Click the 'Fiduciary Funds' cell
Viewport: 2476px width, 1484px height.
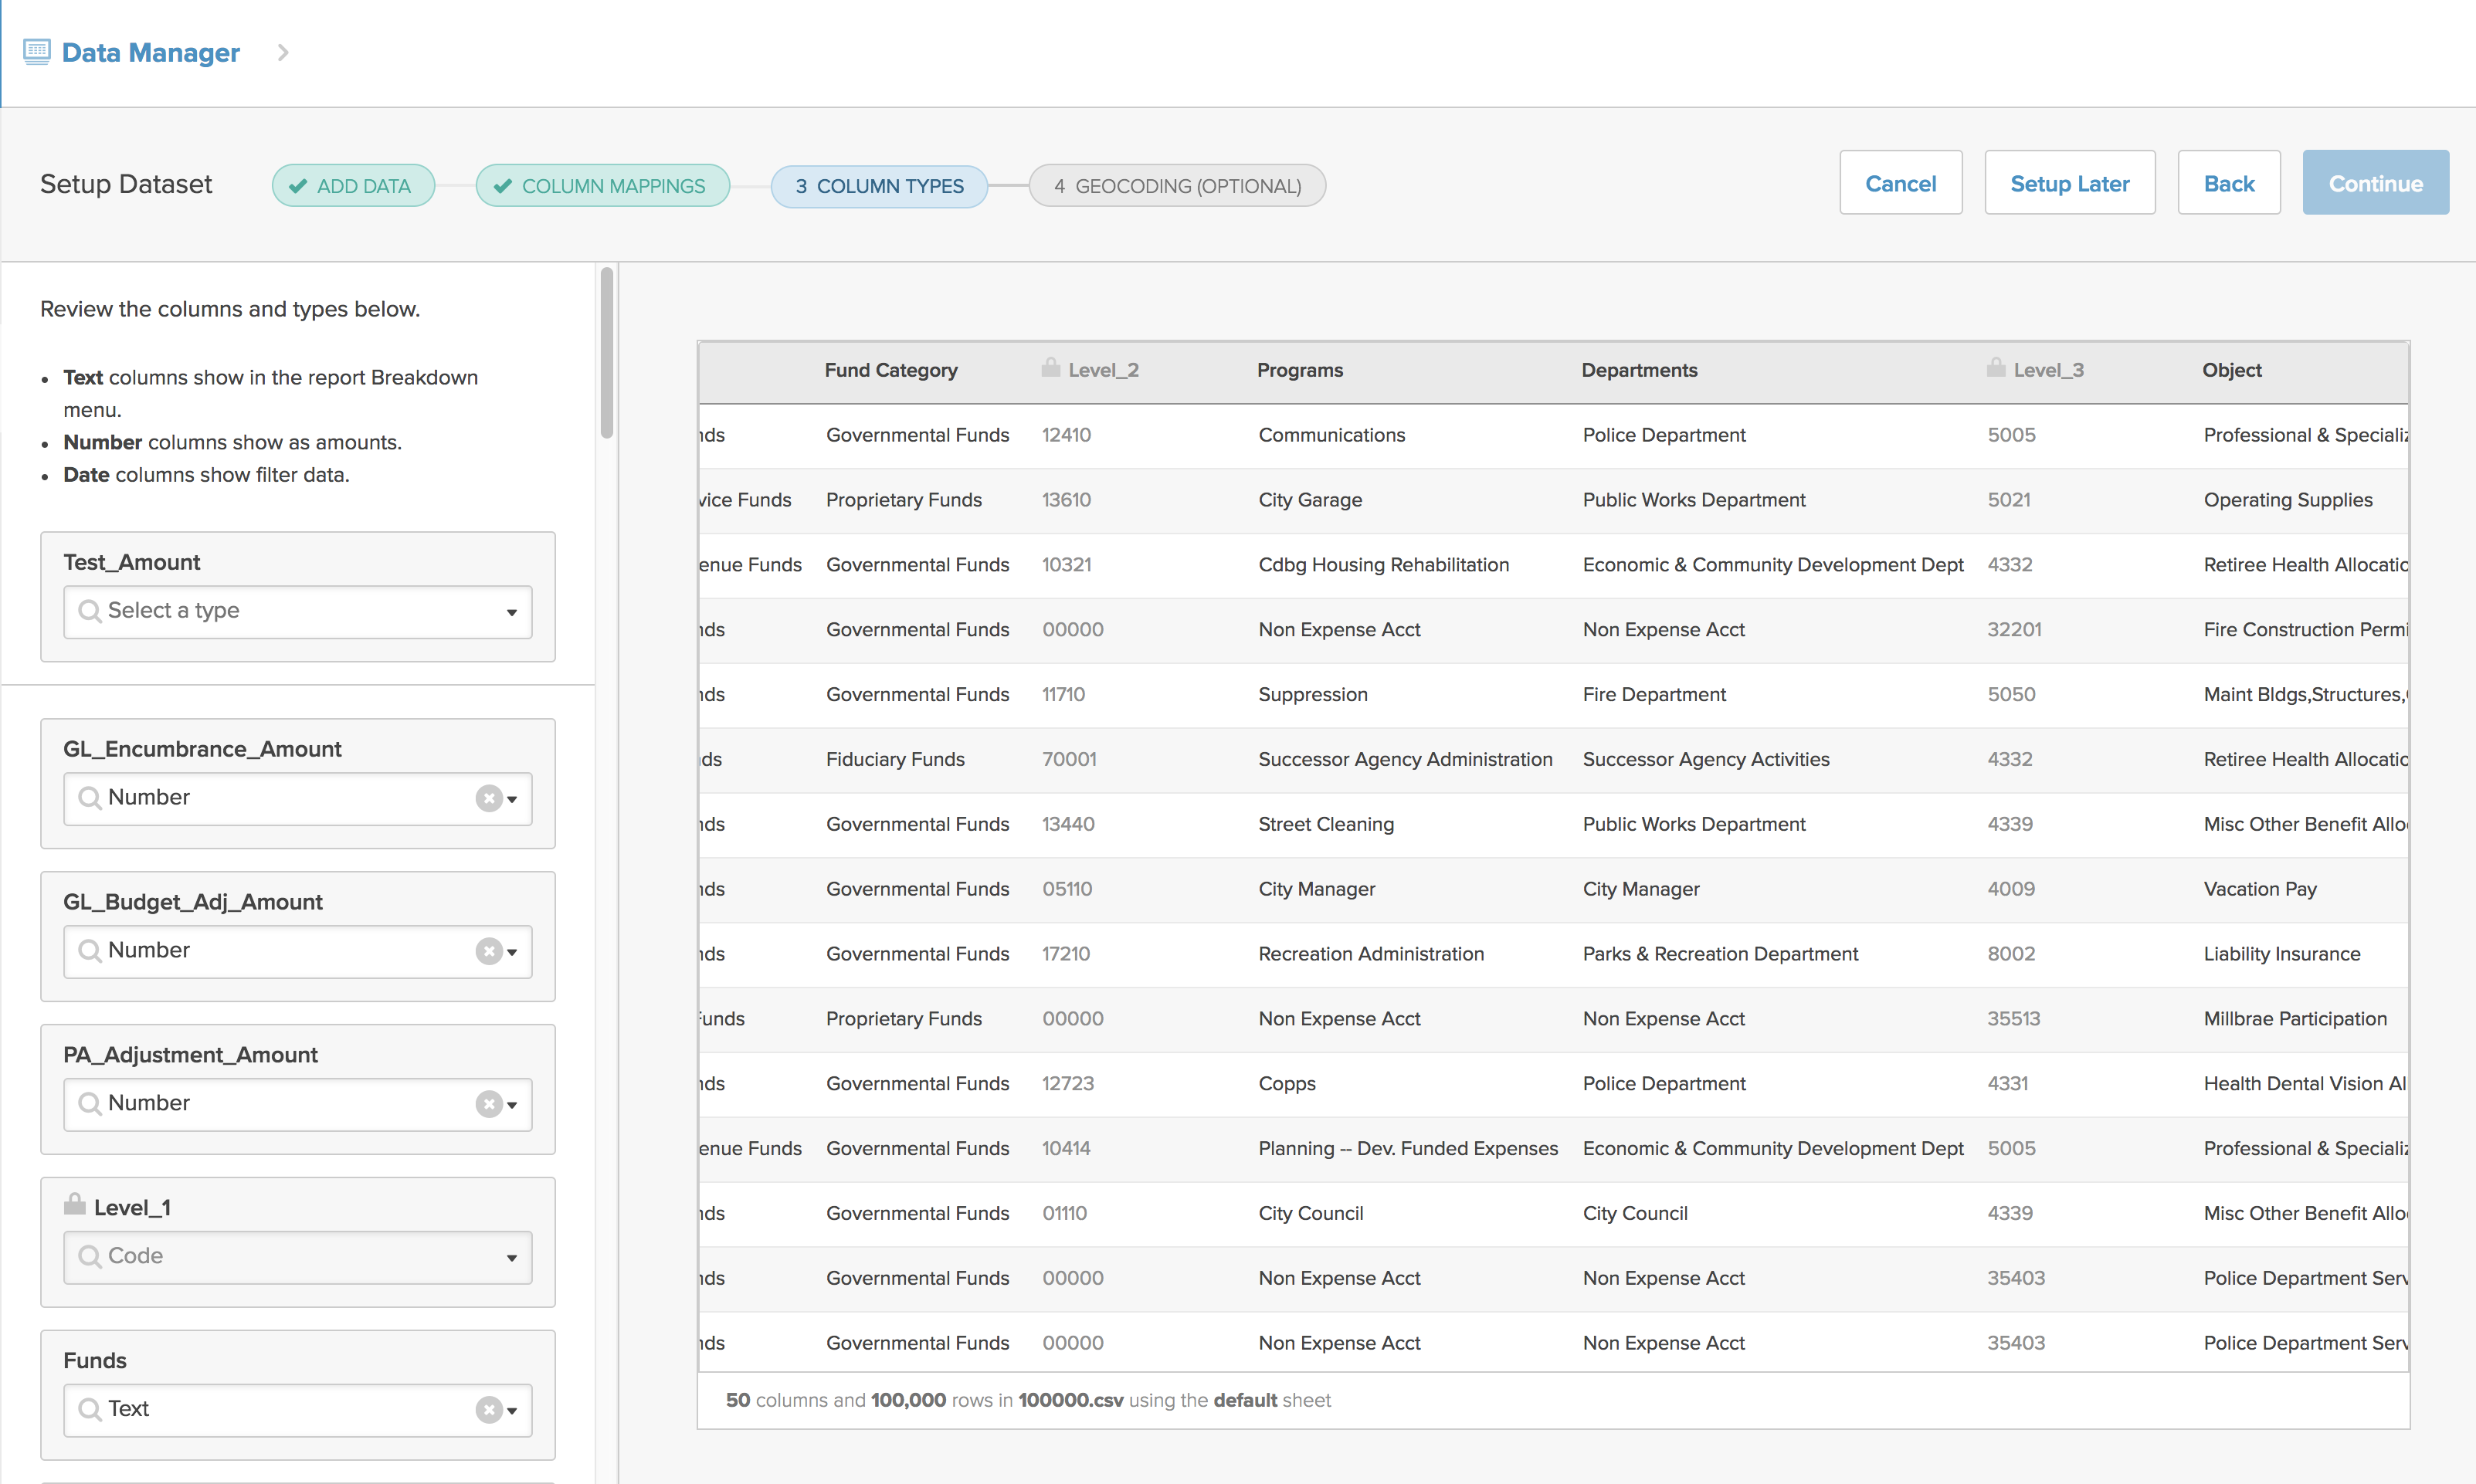[895, 759]
